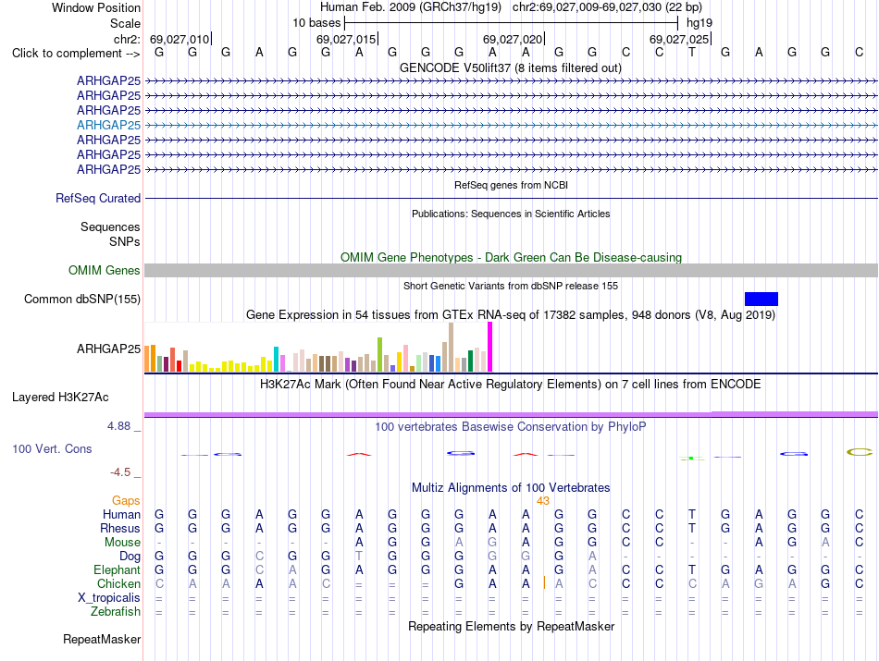This screenshot has height=661, width=879.
Task: Toggle the RepeatMasker track label
Action: point(102,639)
